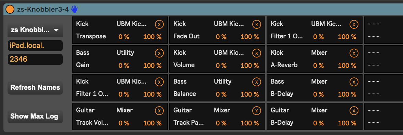
Task: Remove the Kick Transpose mapping with its X icon
Action: tap(159, 24)
